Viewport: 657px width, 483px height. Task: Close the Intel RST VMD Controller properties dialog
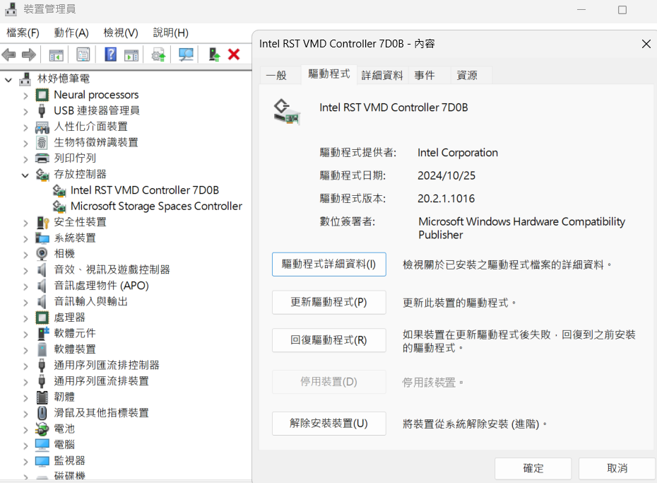(x=646, y=44)
